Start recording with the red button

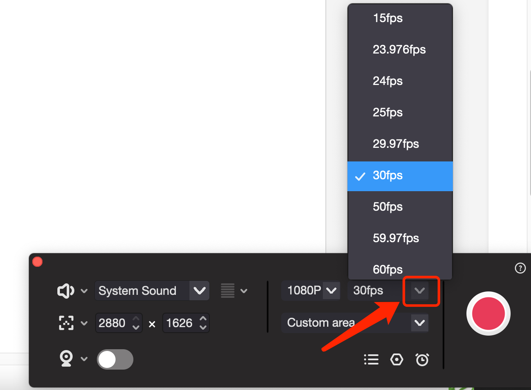pos(489,314)
